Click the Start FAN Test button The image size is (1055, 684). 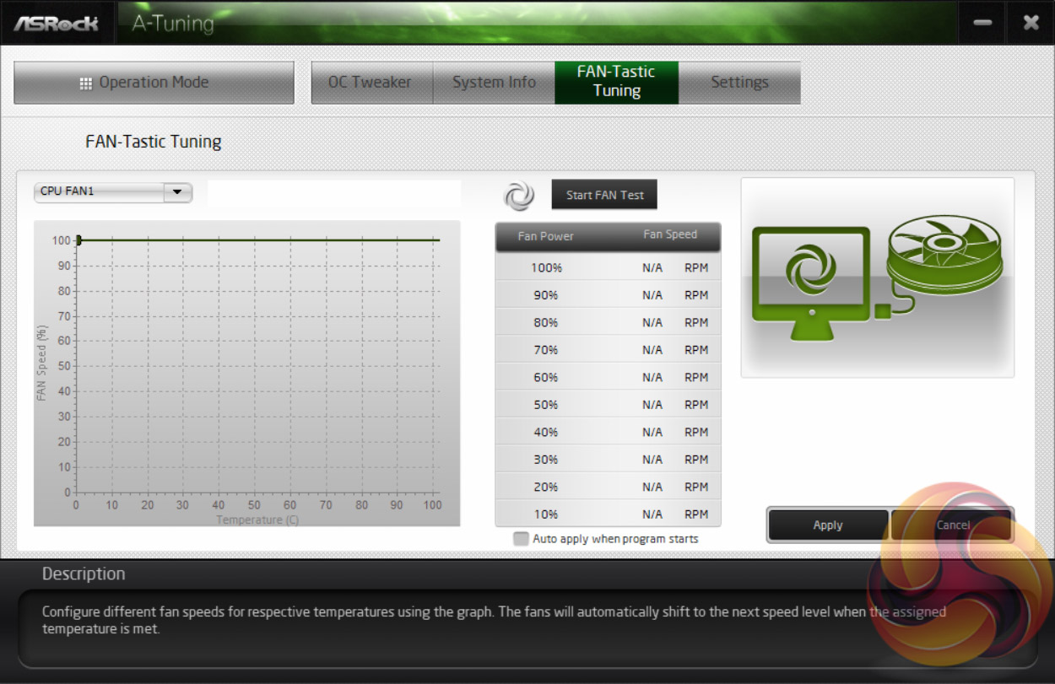pos(604,195)
